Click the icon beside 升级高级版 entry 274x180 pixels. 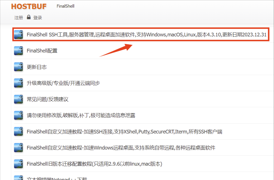coord(19,83)
